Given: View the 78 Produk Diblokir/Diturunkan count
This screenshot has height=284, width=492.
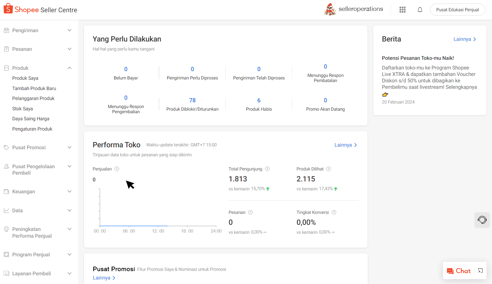Looking at the screenshot, I should [x=192, y=100].
